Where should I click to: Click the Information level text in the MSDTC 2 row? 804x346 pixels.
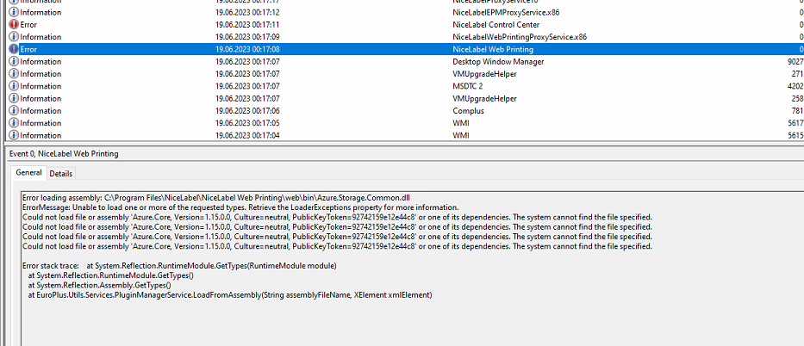pyautogui.click(x=41, y=86)
